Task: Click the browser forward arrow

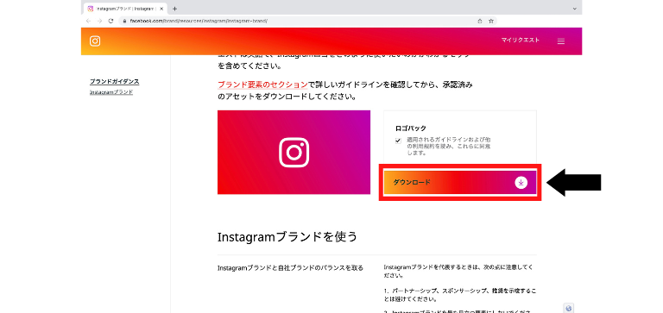Action: pyautogui.click(x=99, y=21)
